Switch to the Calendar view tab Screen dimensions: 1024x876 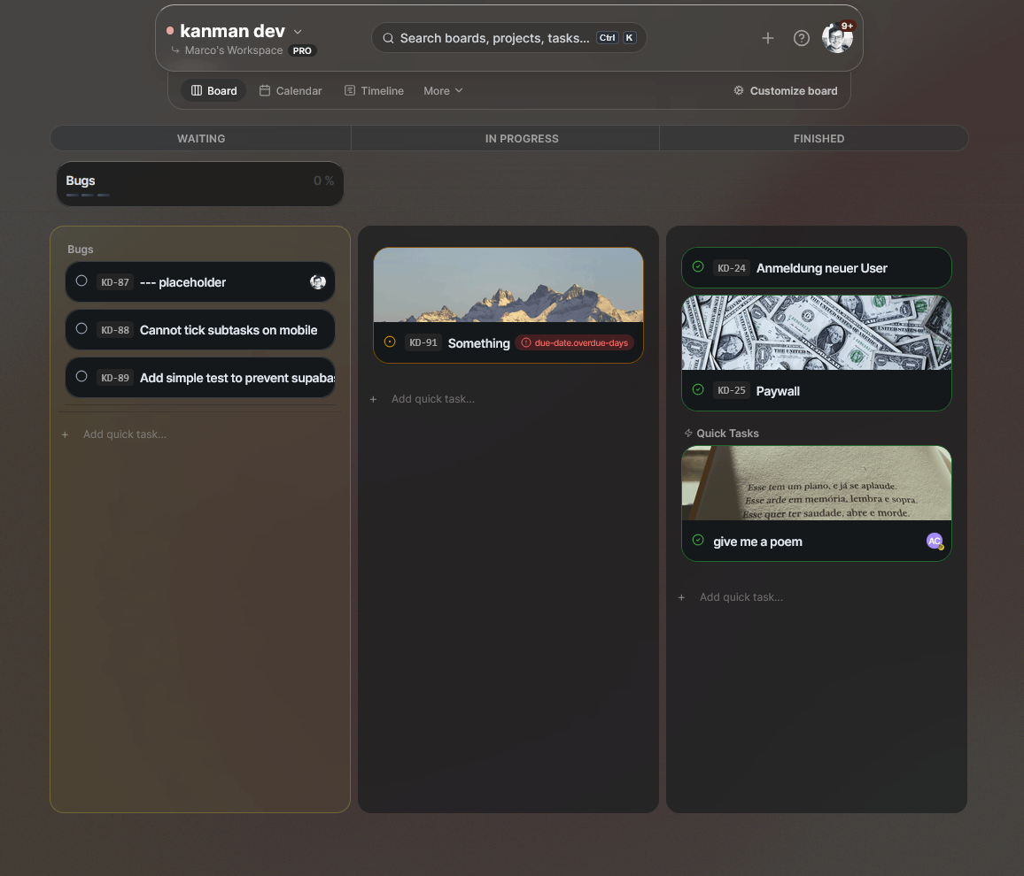pos(291,91)
